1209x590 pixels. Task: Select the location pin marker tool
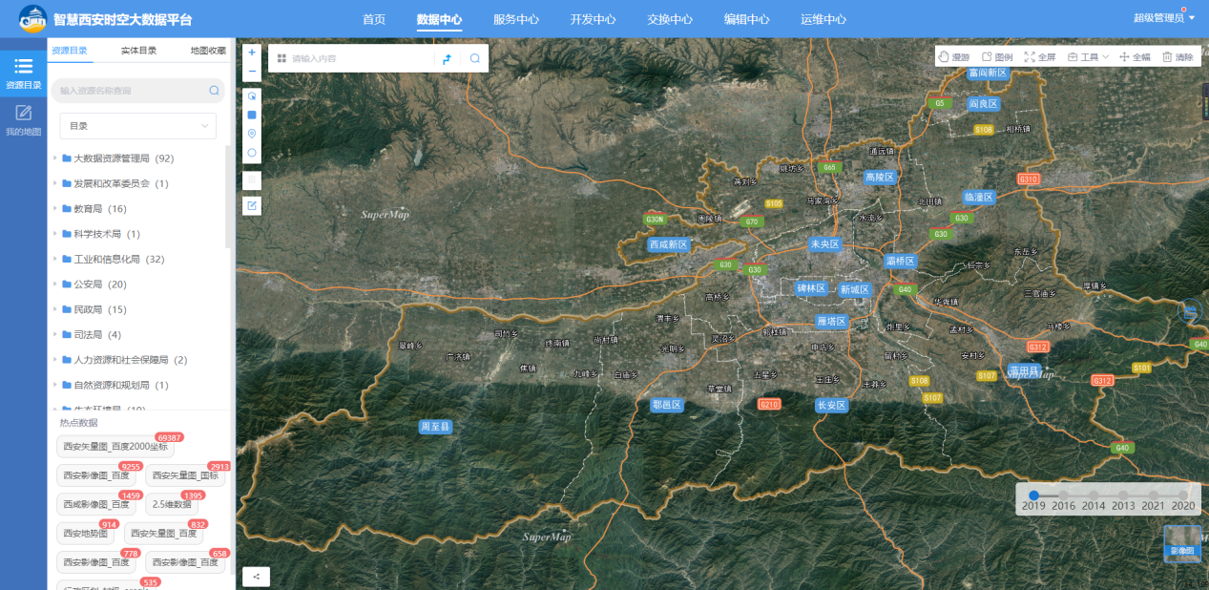pos(252,134)
